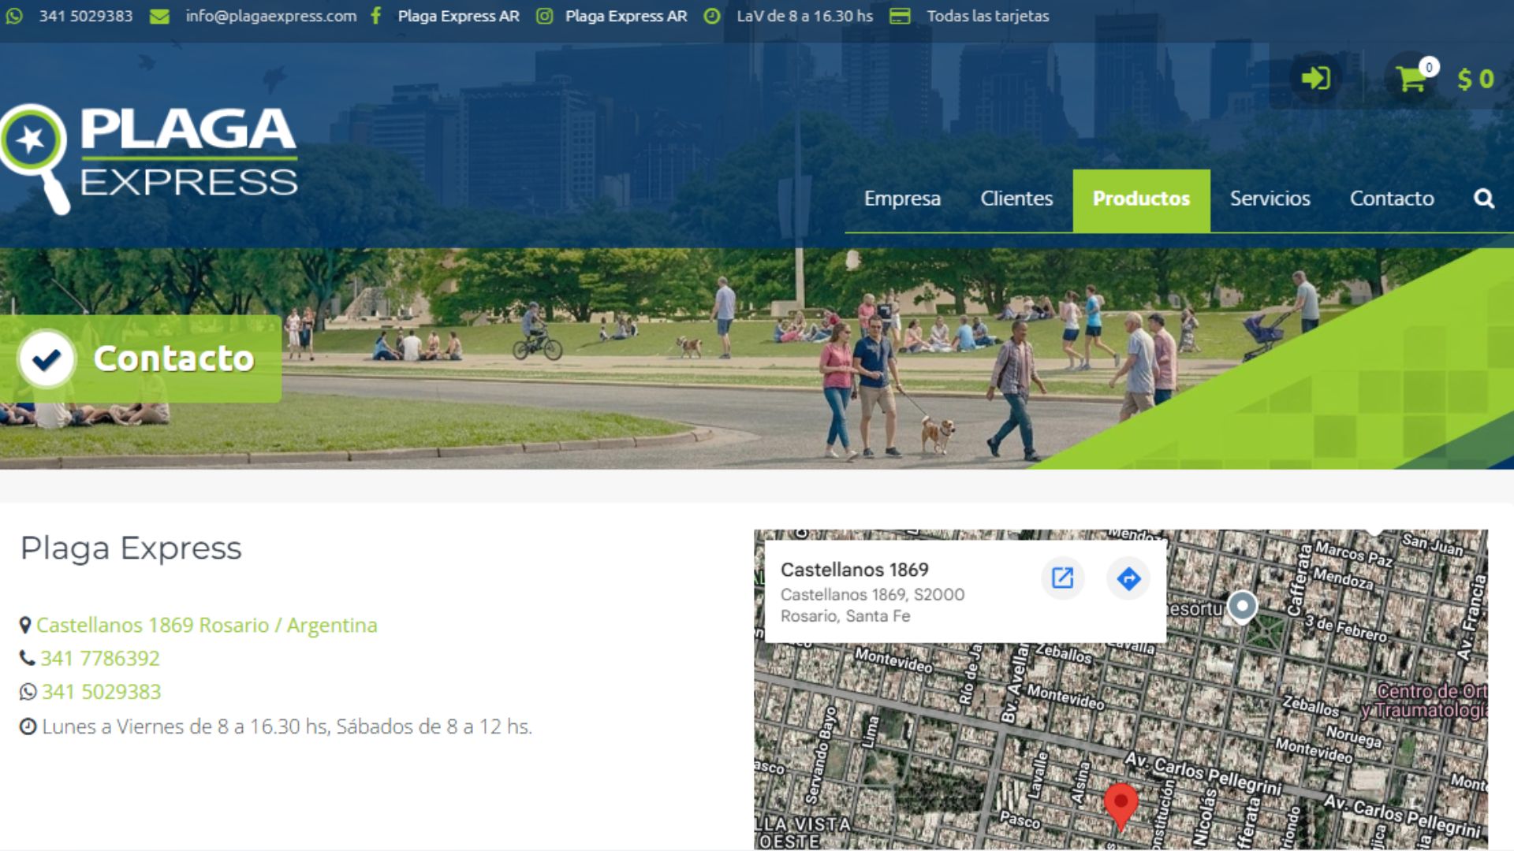Click the 'LaV de 8 a 16.30 hs' text
1514x851 pixels.
(804, 16)
